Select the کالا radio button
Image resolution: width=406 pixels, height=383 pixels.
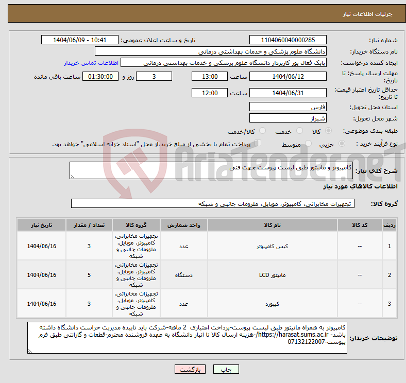pyautogui.click(x=328, y=131)
